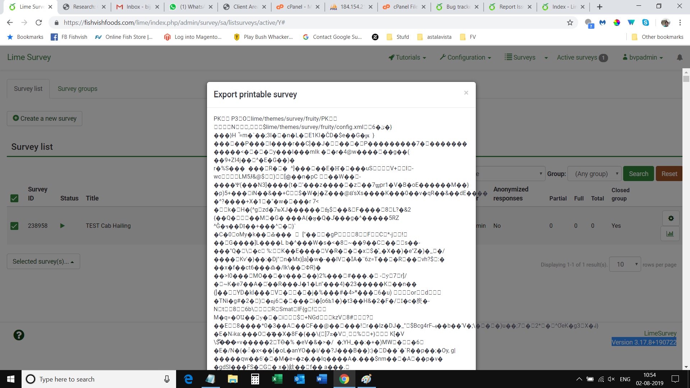Open the Group Any group dropdown
The image size is (690, 388).
click(x=594, y=174)
